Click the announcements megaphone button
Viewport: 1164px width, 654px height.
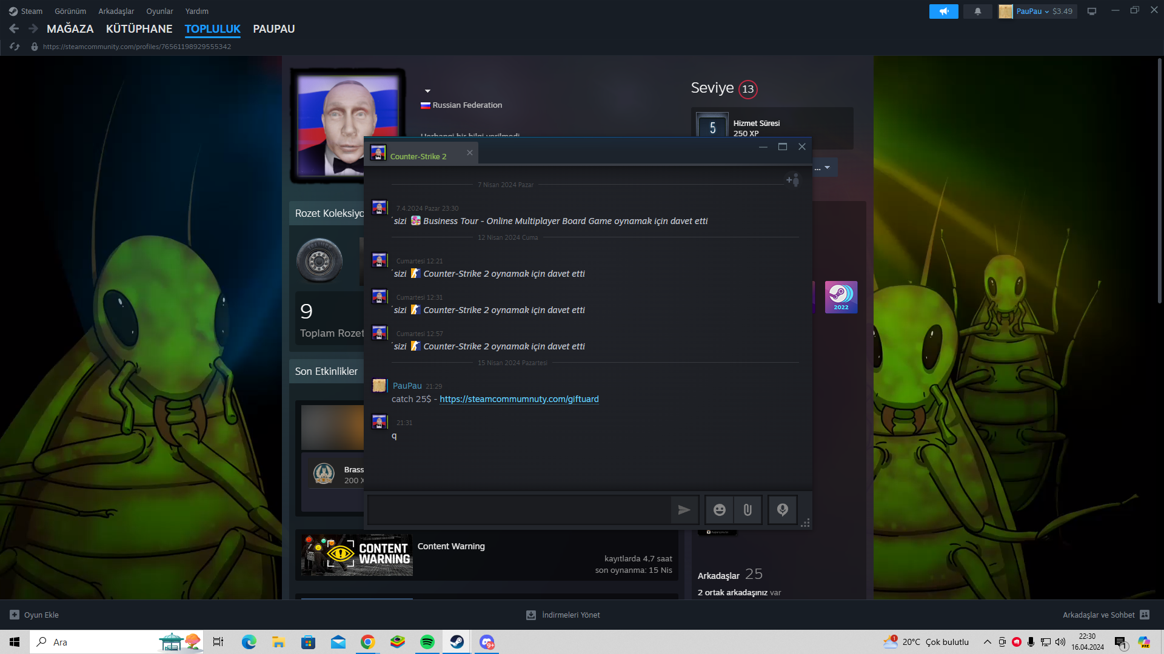point(943,11)
